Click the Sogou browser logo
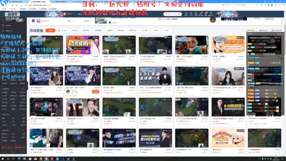The width and height of the screenshot is (286, 161). (4, 3)
